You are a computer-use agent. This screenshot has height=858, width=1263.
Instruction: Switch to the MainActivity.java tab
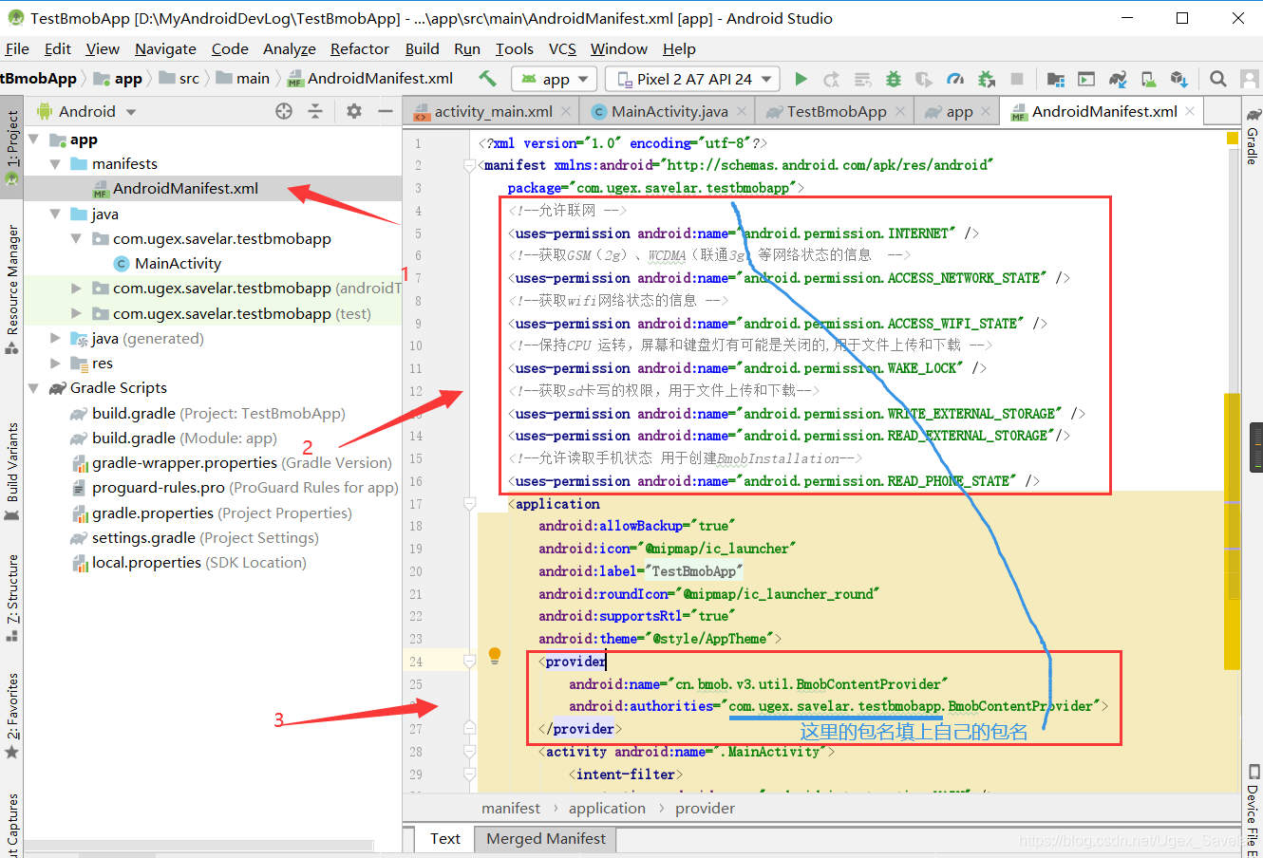pos(669,111)
